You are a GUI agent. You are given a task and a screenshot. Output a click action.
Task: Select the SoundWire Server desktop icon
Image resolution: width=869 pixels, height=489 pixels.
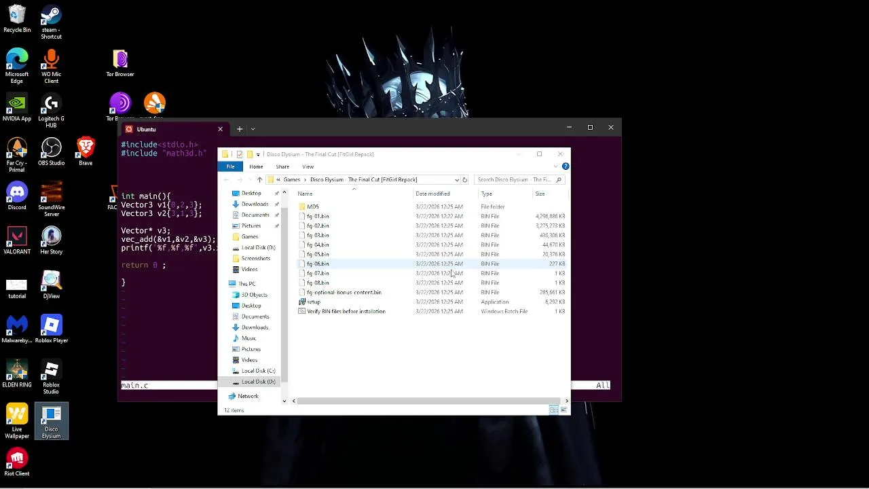point(51,200)
